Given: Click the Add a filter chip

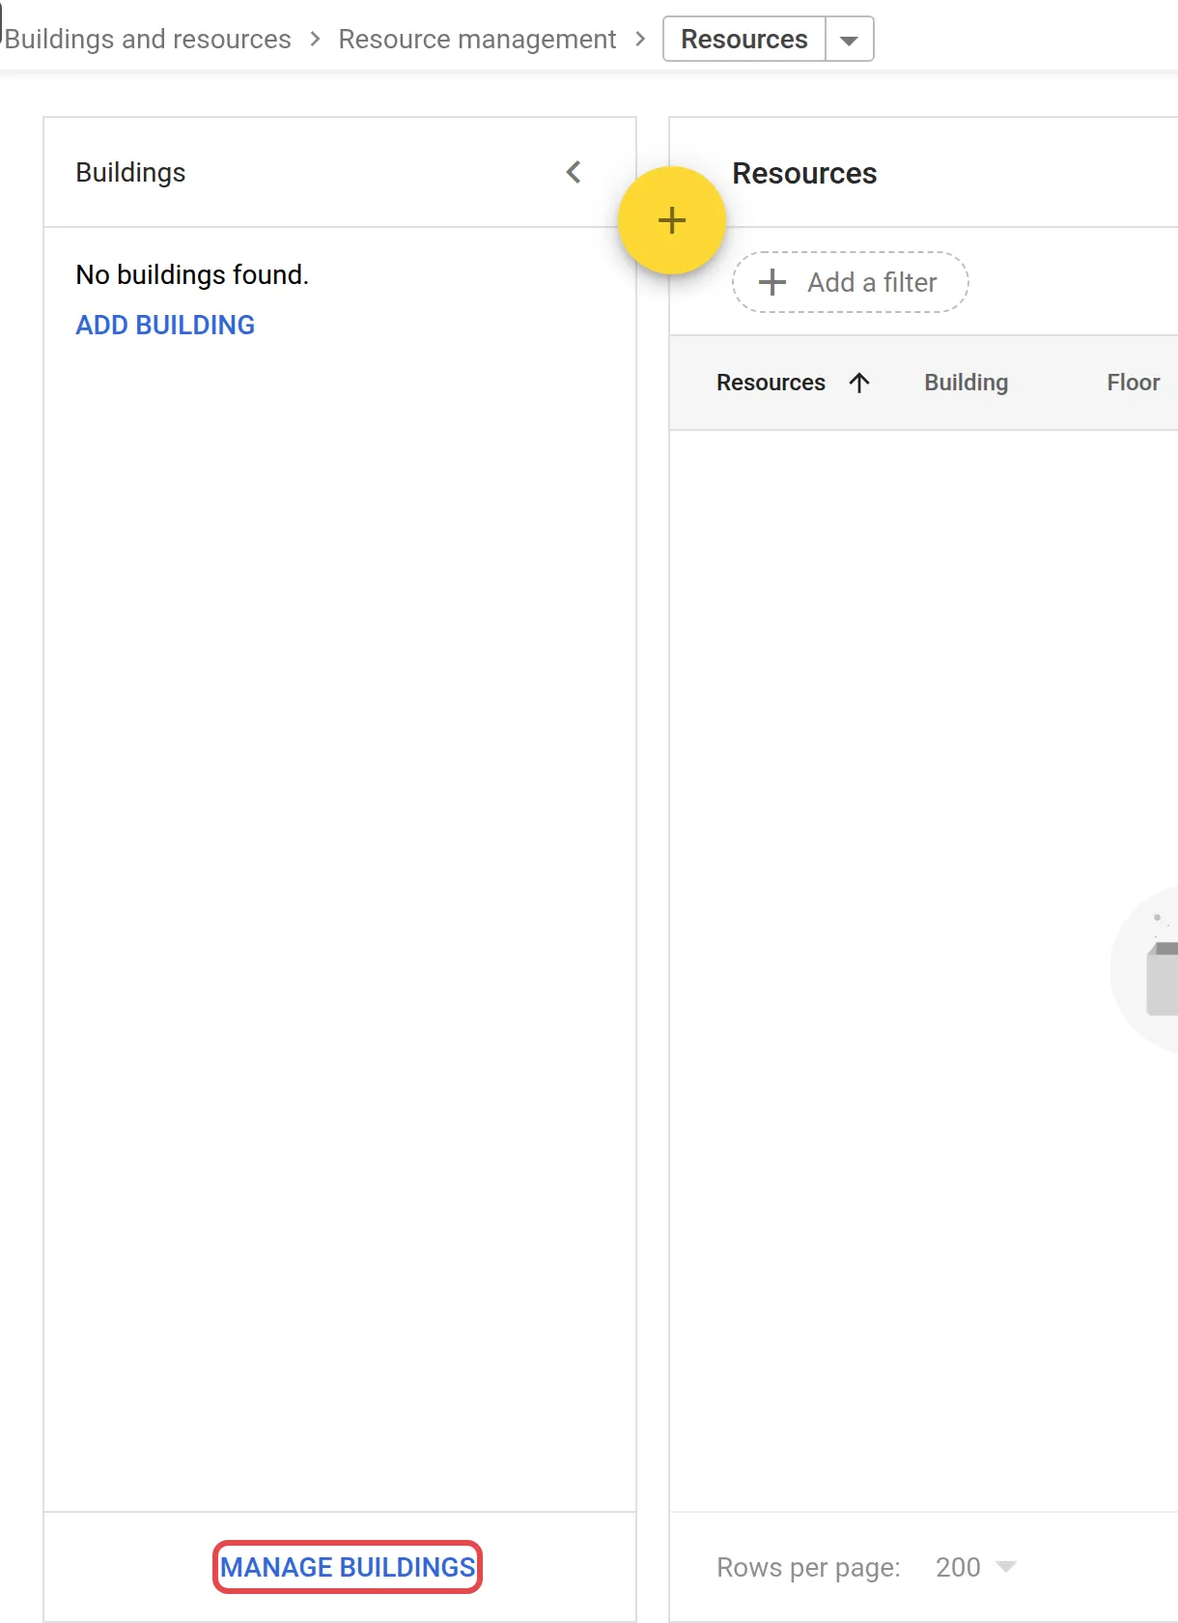Looking at the screenshot, I should coord(851,282).
